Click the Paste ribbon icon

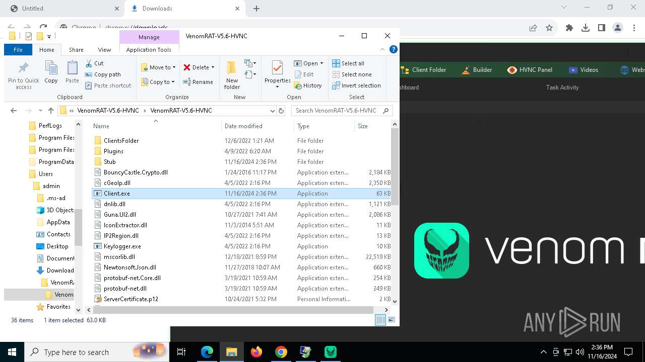pyautogui.click(x=72, y=72)
